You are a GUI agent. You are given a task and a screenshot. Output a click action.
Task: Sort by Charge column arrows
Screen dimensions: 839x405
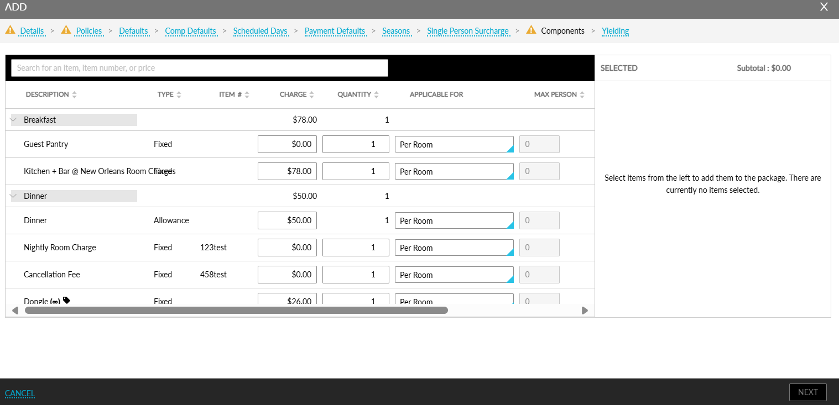[311, 95]
